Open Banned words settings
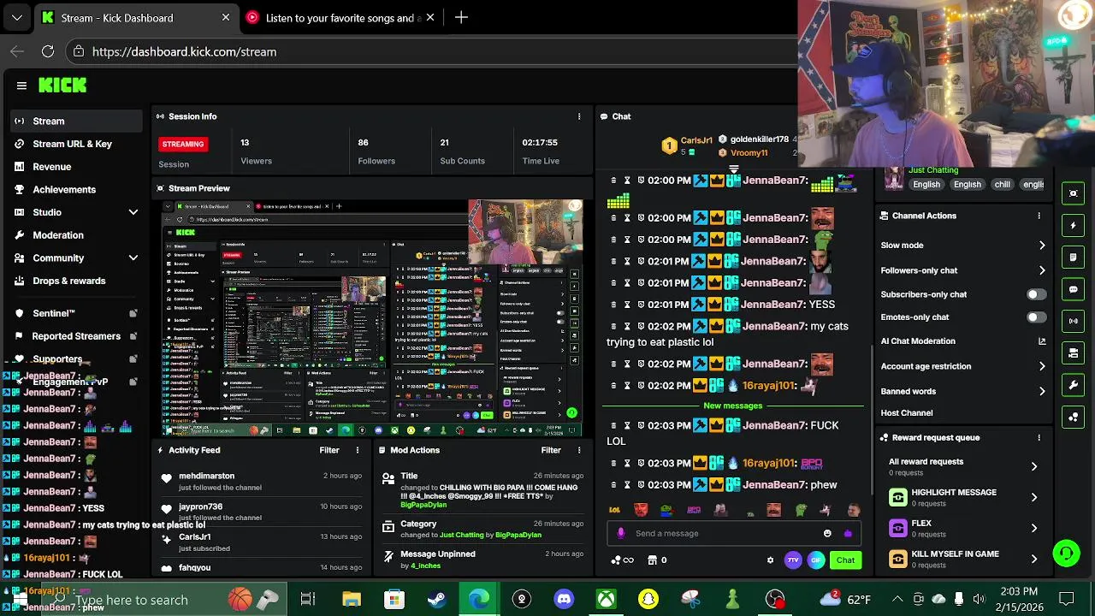The width and height of the screenshot is (1095, 616). (x=963, y=391)
